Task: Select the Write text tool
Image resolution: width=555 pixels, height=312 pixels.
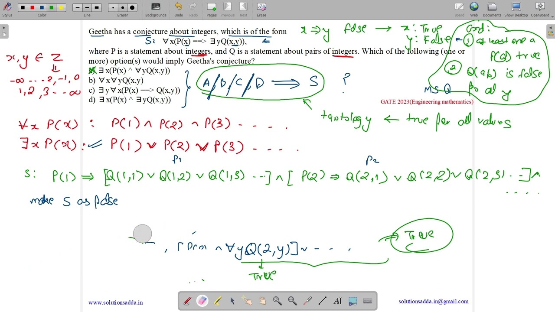Action: 337,301
